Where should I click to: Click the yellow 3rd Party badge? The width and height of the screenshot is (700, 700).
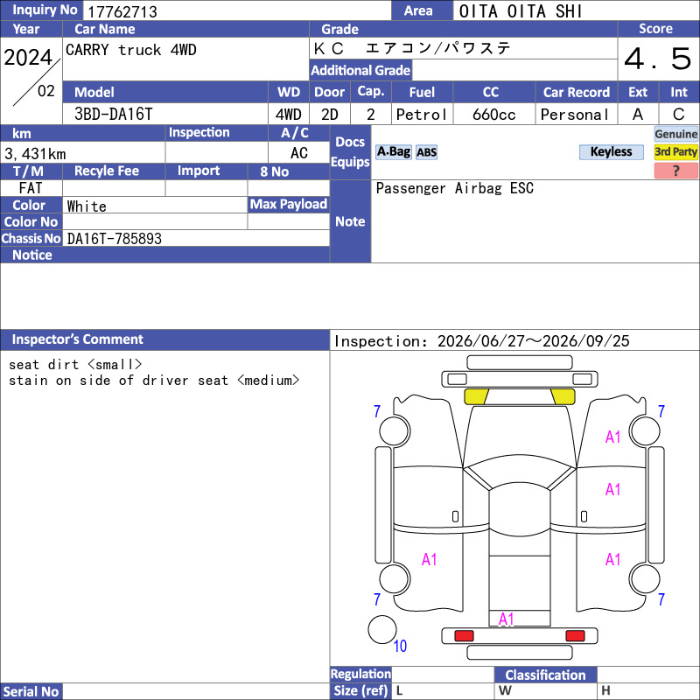pyautogui.click(x=675, y=151)
